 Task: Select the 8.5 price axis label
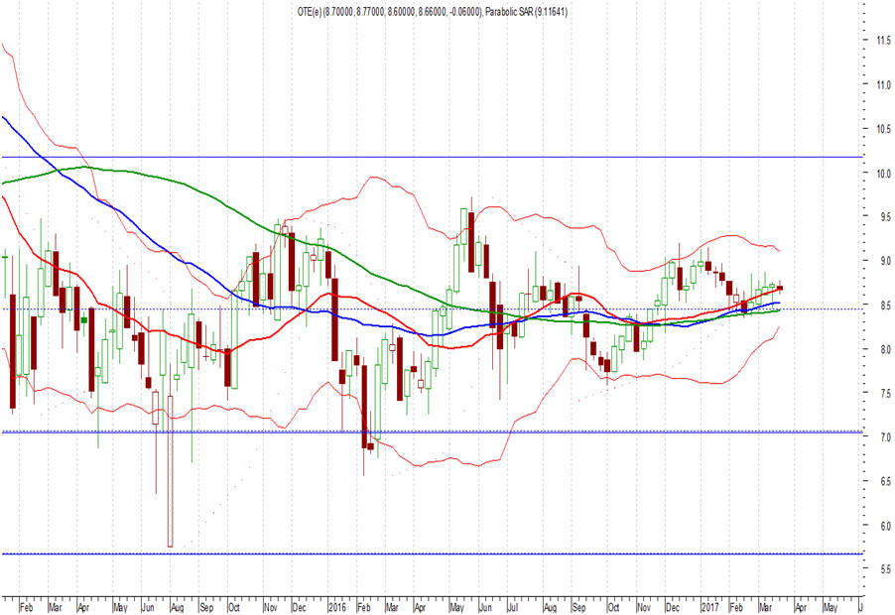click(885, 306)
